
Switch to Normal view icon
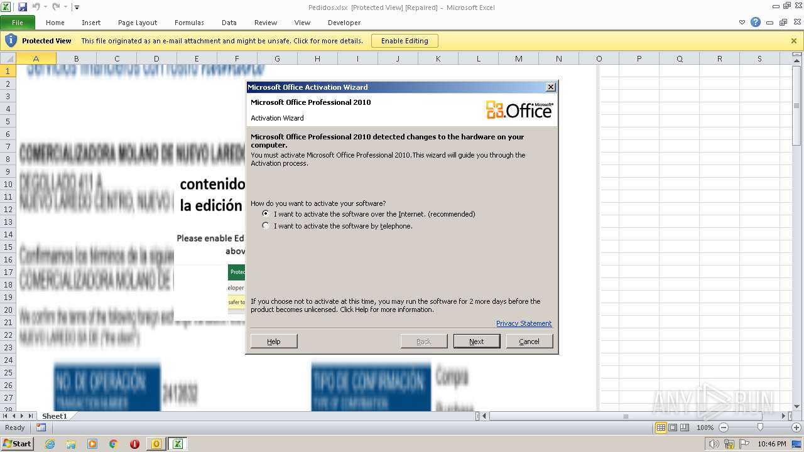(x=661, y=428)
